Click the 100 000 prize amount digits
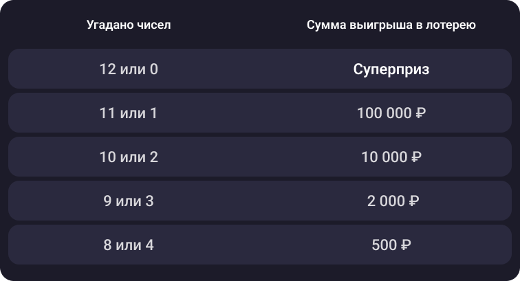The image size is (520, 281). click(384, 113)
